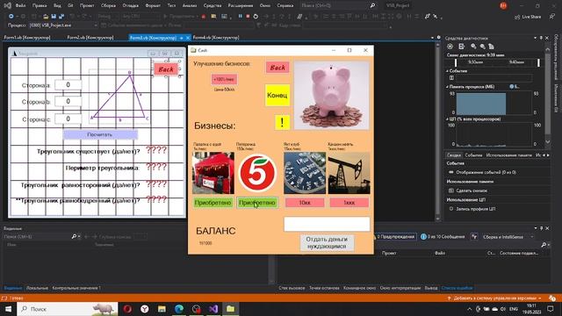Click the Visual Studio logo icon
The image size is (562, 316).
[x=7, y=5]
